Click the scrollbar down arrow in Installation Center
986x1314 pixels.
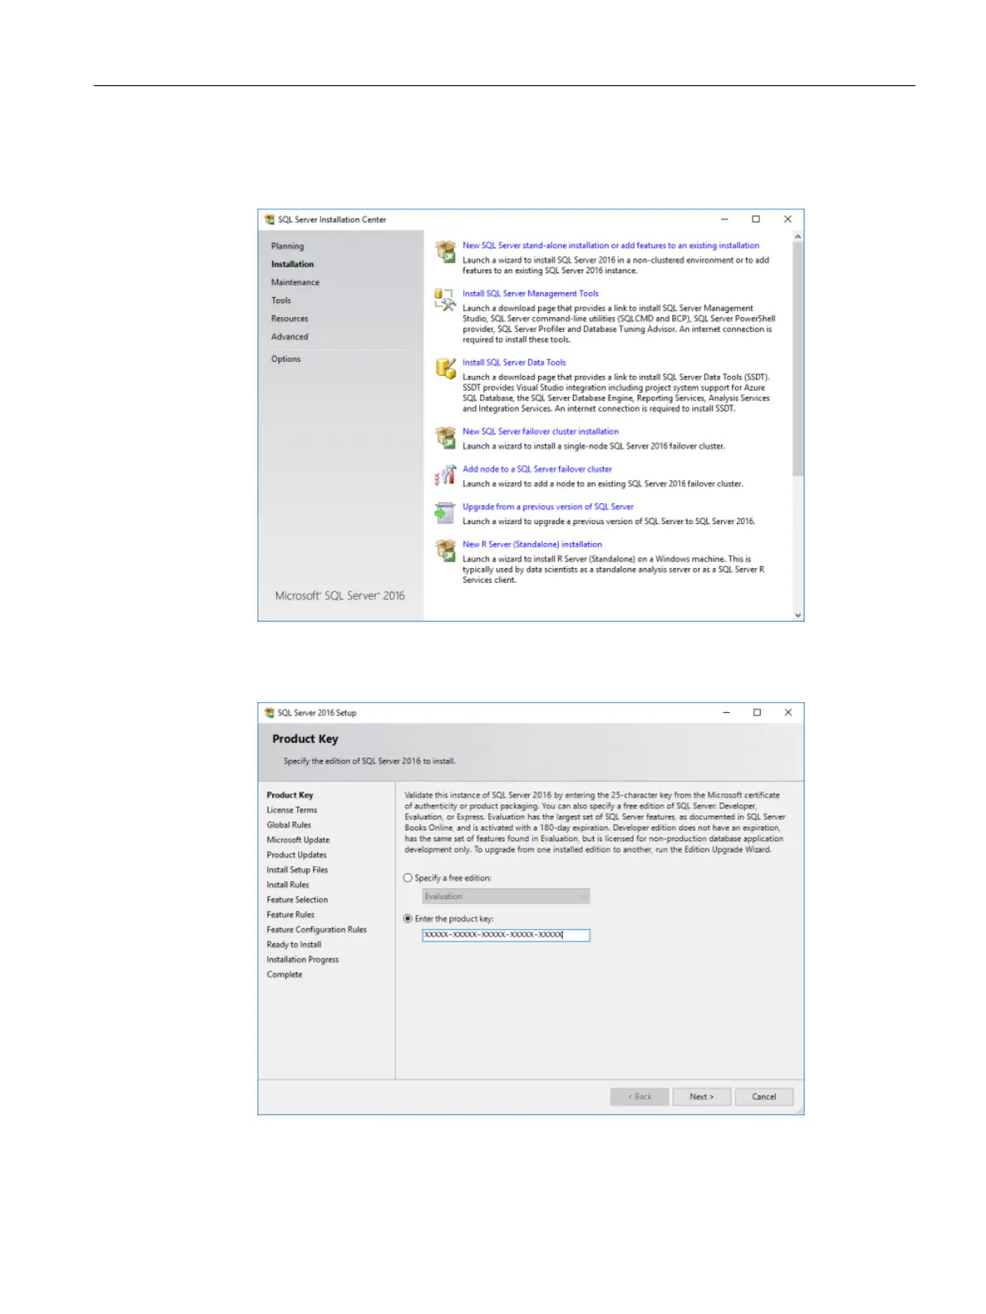798,615
